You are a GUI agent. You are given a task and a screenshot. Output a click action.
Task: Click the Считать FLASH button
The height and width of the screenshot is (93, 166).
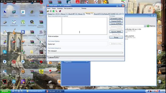click(x=116, y=21)
